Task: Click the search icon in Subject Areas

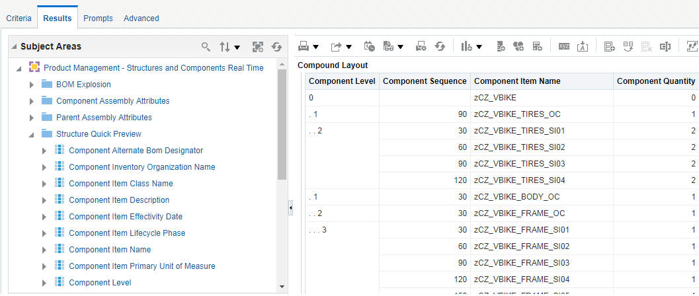Action: [x=206, y=47]
